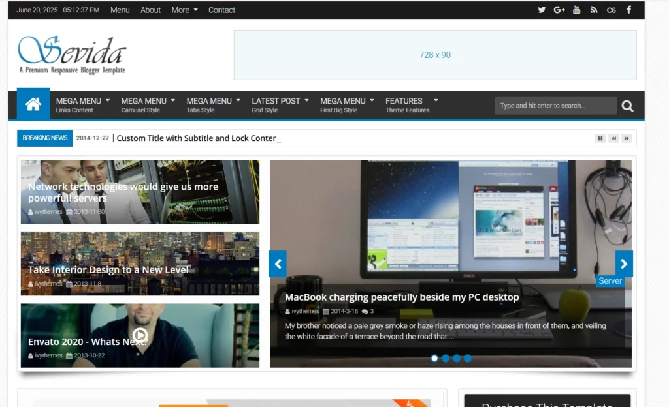
Task: Focus the search input field
Action: pyautogui.click(x=555, y=106)
